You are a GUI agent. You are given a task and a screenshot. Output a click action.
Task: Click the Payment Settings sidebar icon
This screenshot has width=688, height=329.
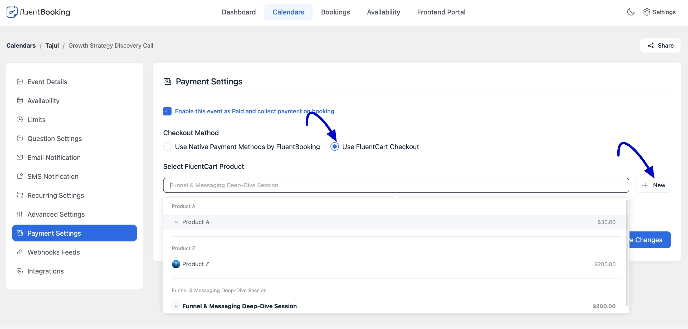click(20, 233)
